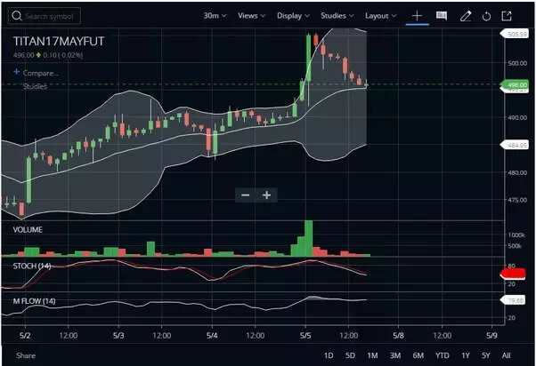Open the Display dropdown menu

[293, 16]
